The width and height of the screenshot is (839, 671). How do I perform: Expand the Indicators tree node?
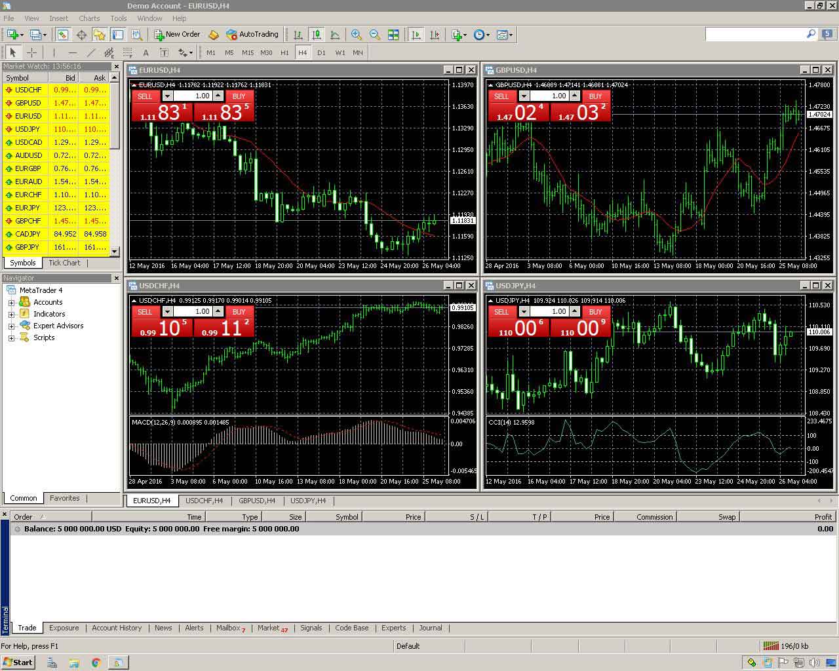coord(11,314)
